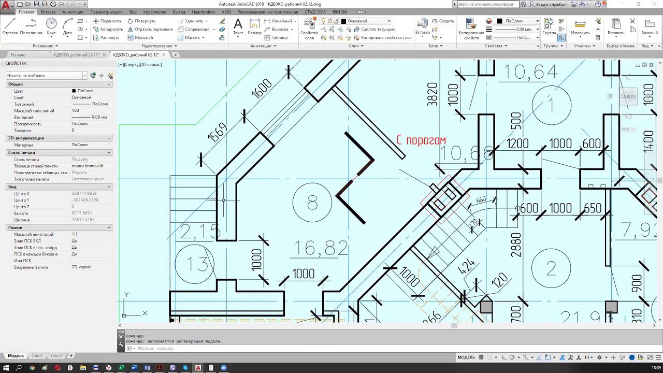Screen dimensions: 663x373
Task: Toggle object snap in status bar
Action: pos(549,357)
